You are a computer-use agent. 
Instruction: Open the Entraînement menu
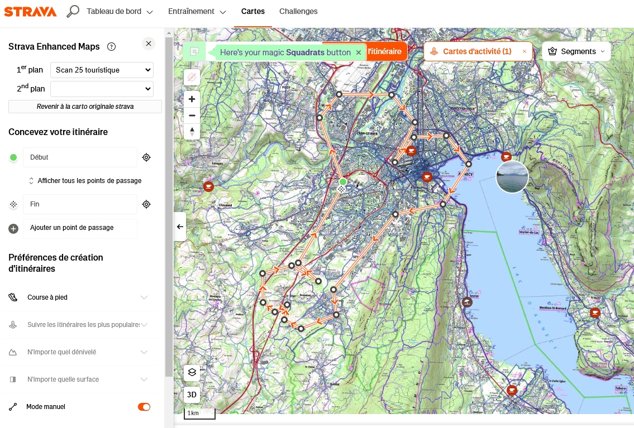(x=197, y=12)
